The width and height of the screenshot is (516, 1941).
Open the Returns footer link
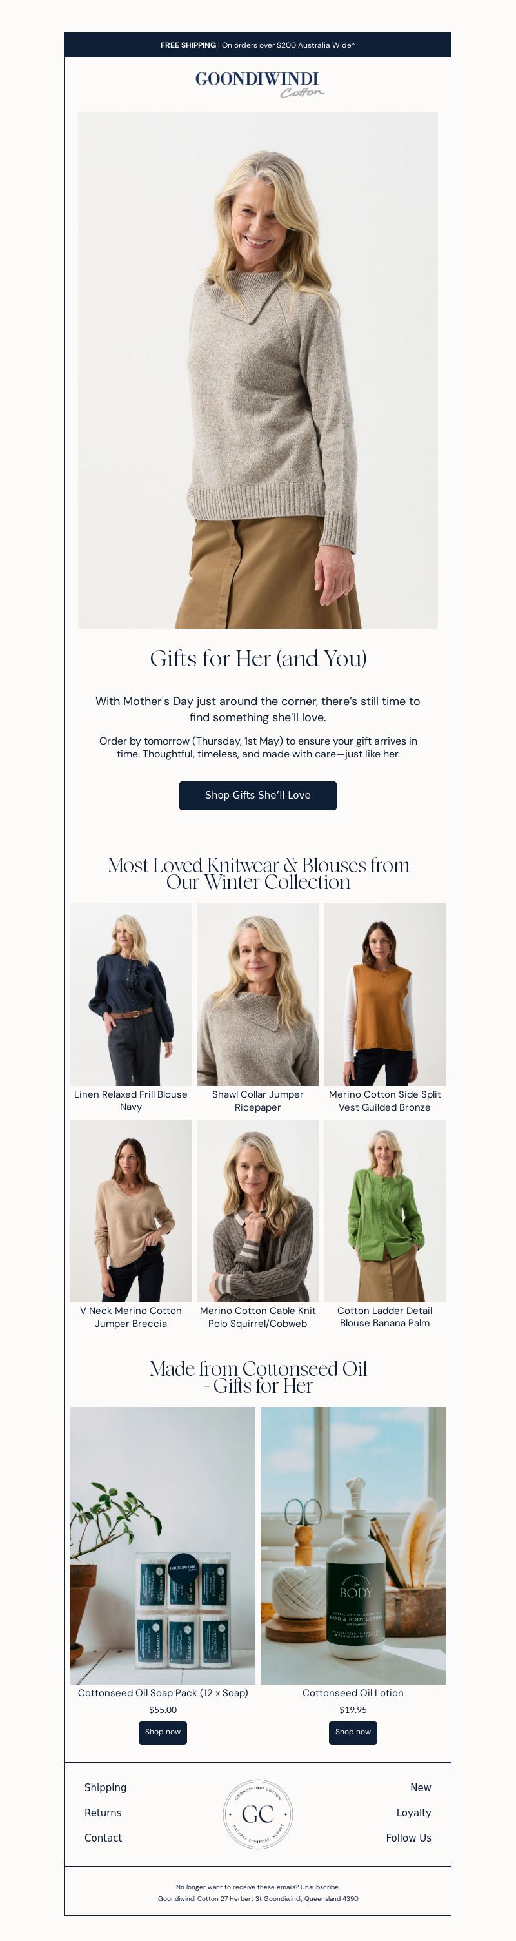click(x=103, y=1813)
